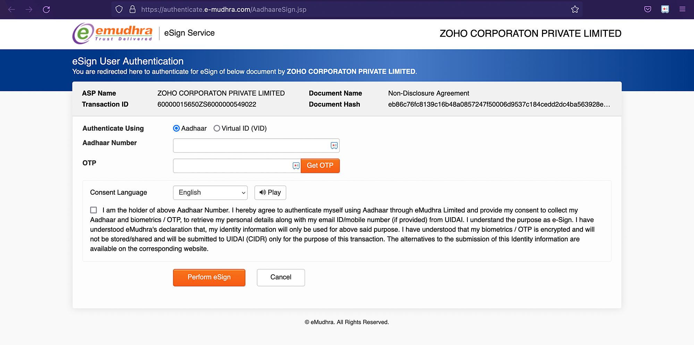Submit with Perform eSign button
The height and width of the screenshot is (345, 694).
coord(209,277)
